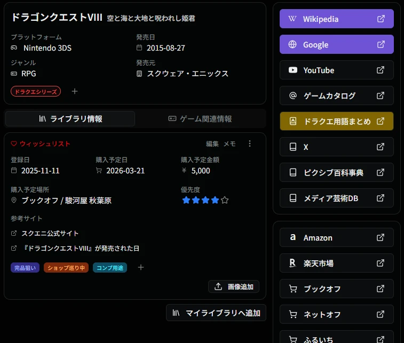Image resolution: width=404 pixels, height=343 pixels.
Task: Open the X link button
Action: [x=337, y=147]
